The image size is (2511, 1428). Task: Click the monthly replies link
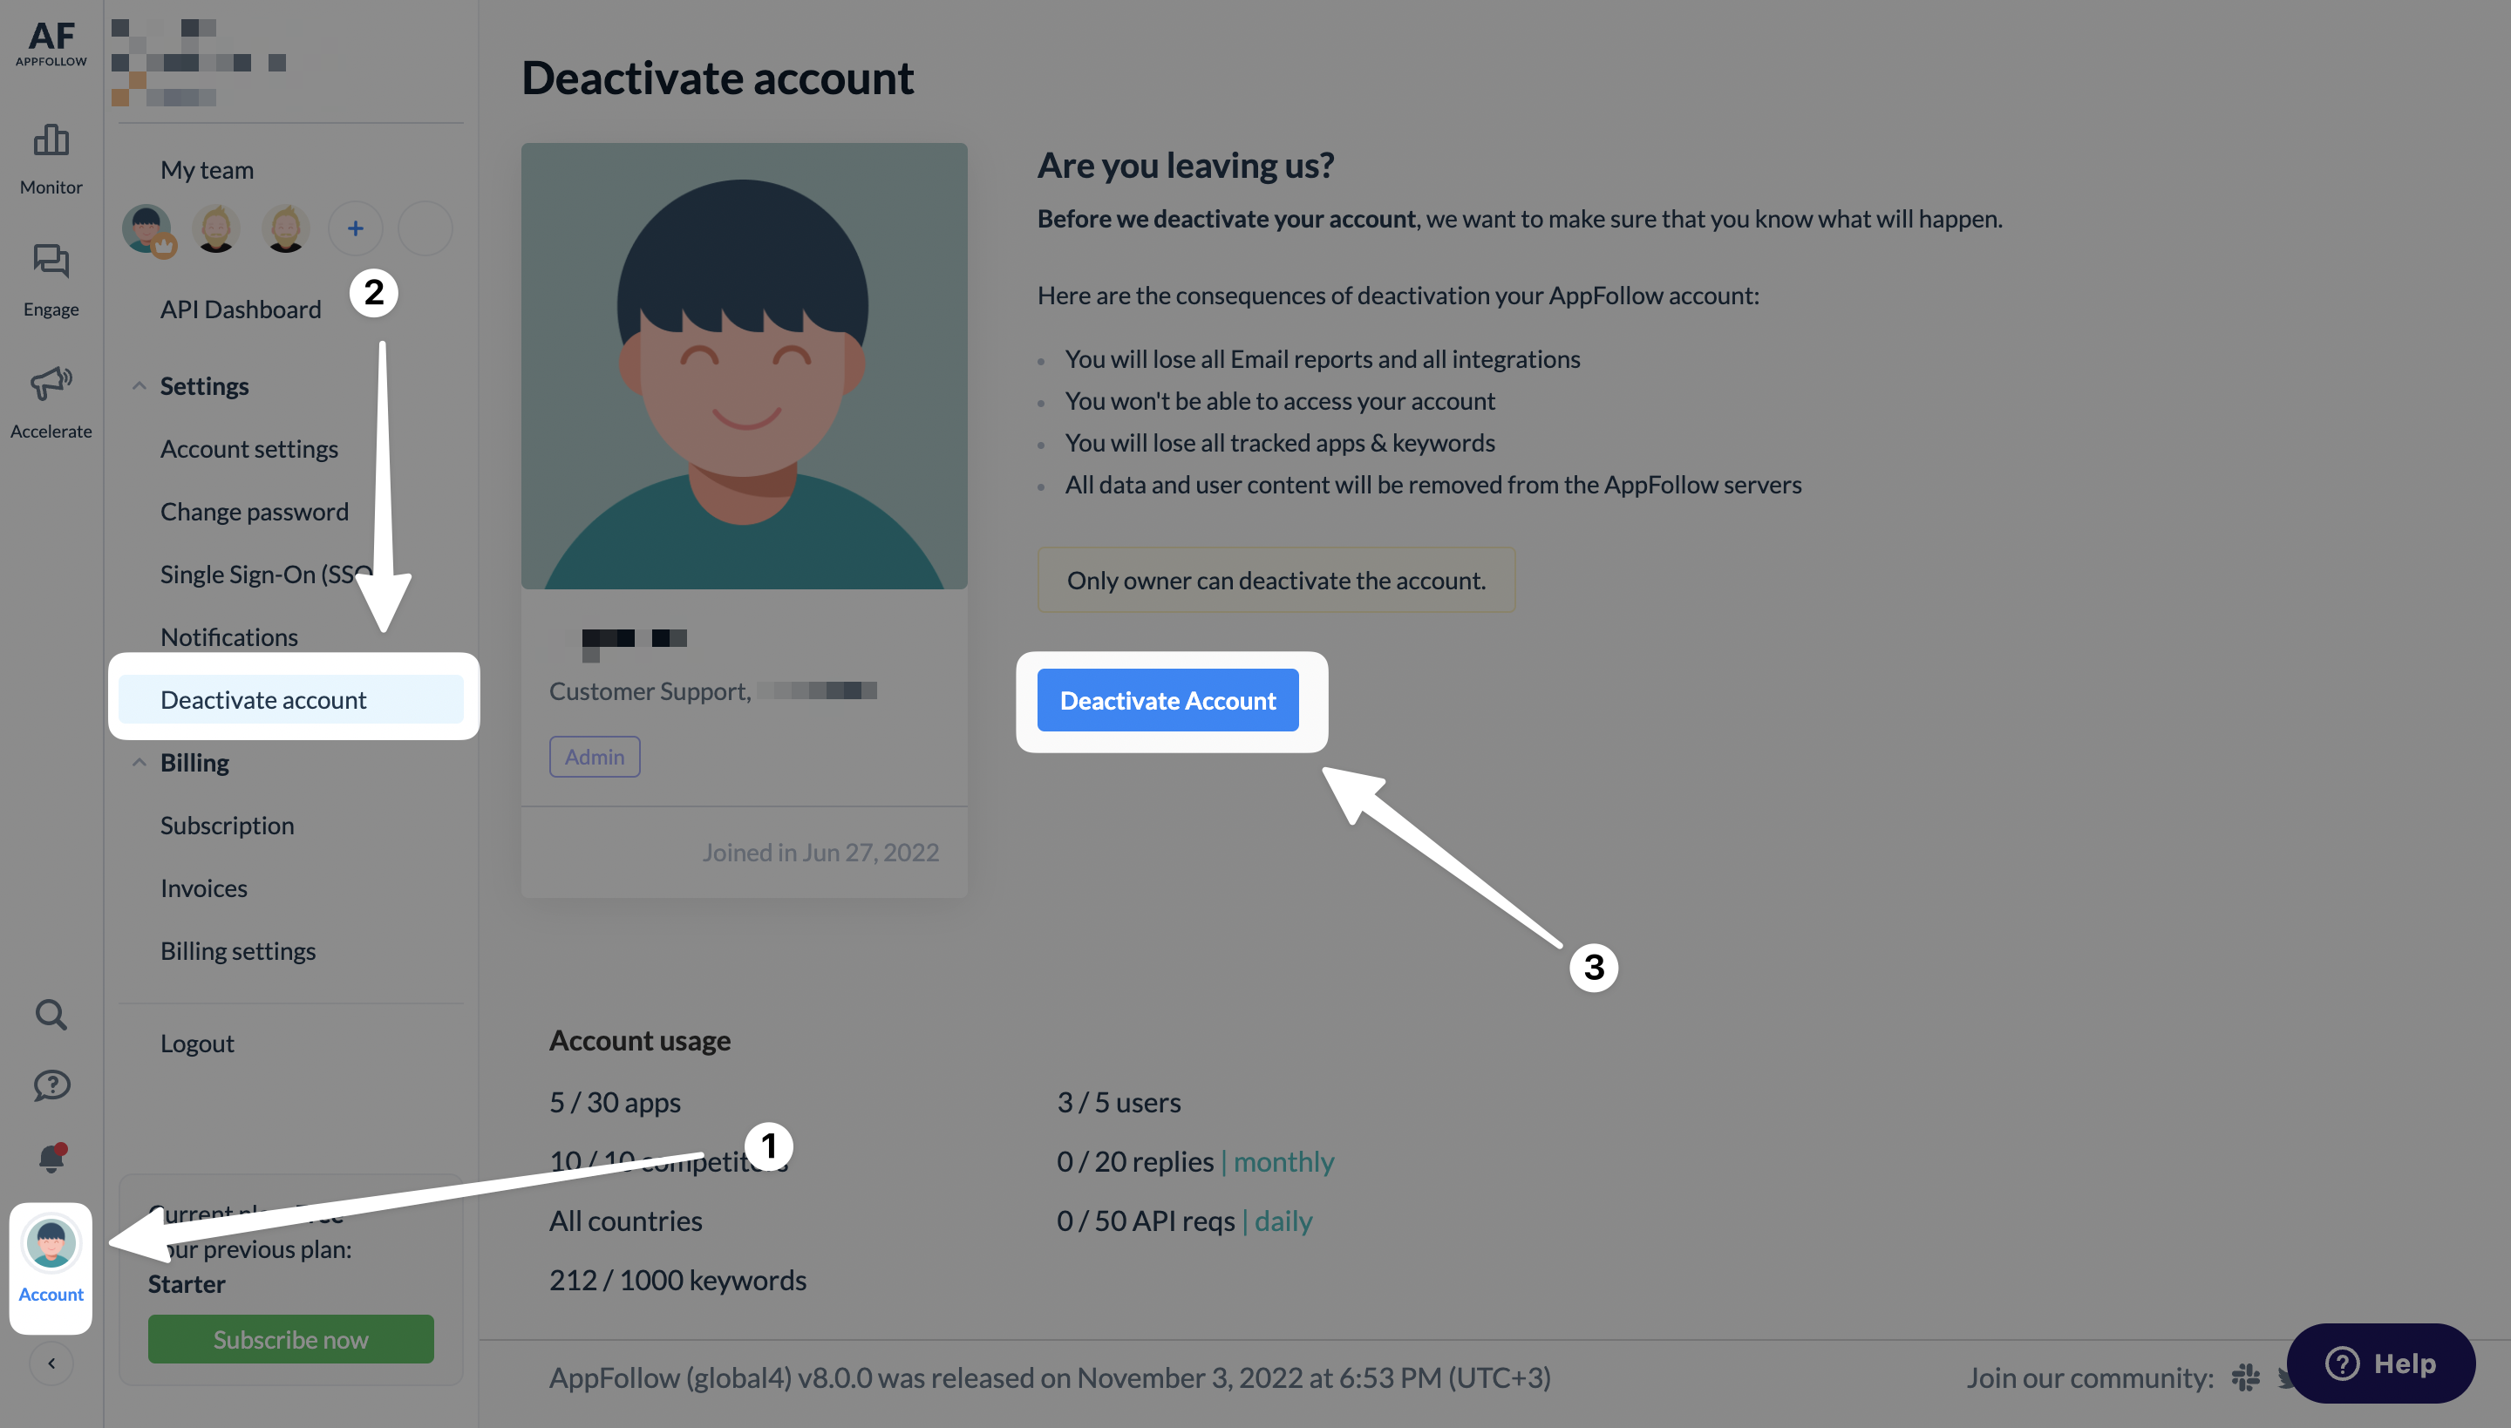pos(1283,1161)
